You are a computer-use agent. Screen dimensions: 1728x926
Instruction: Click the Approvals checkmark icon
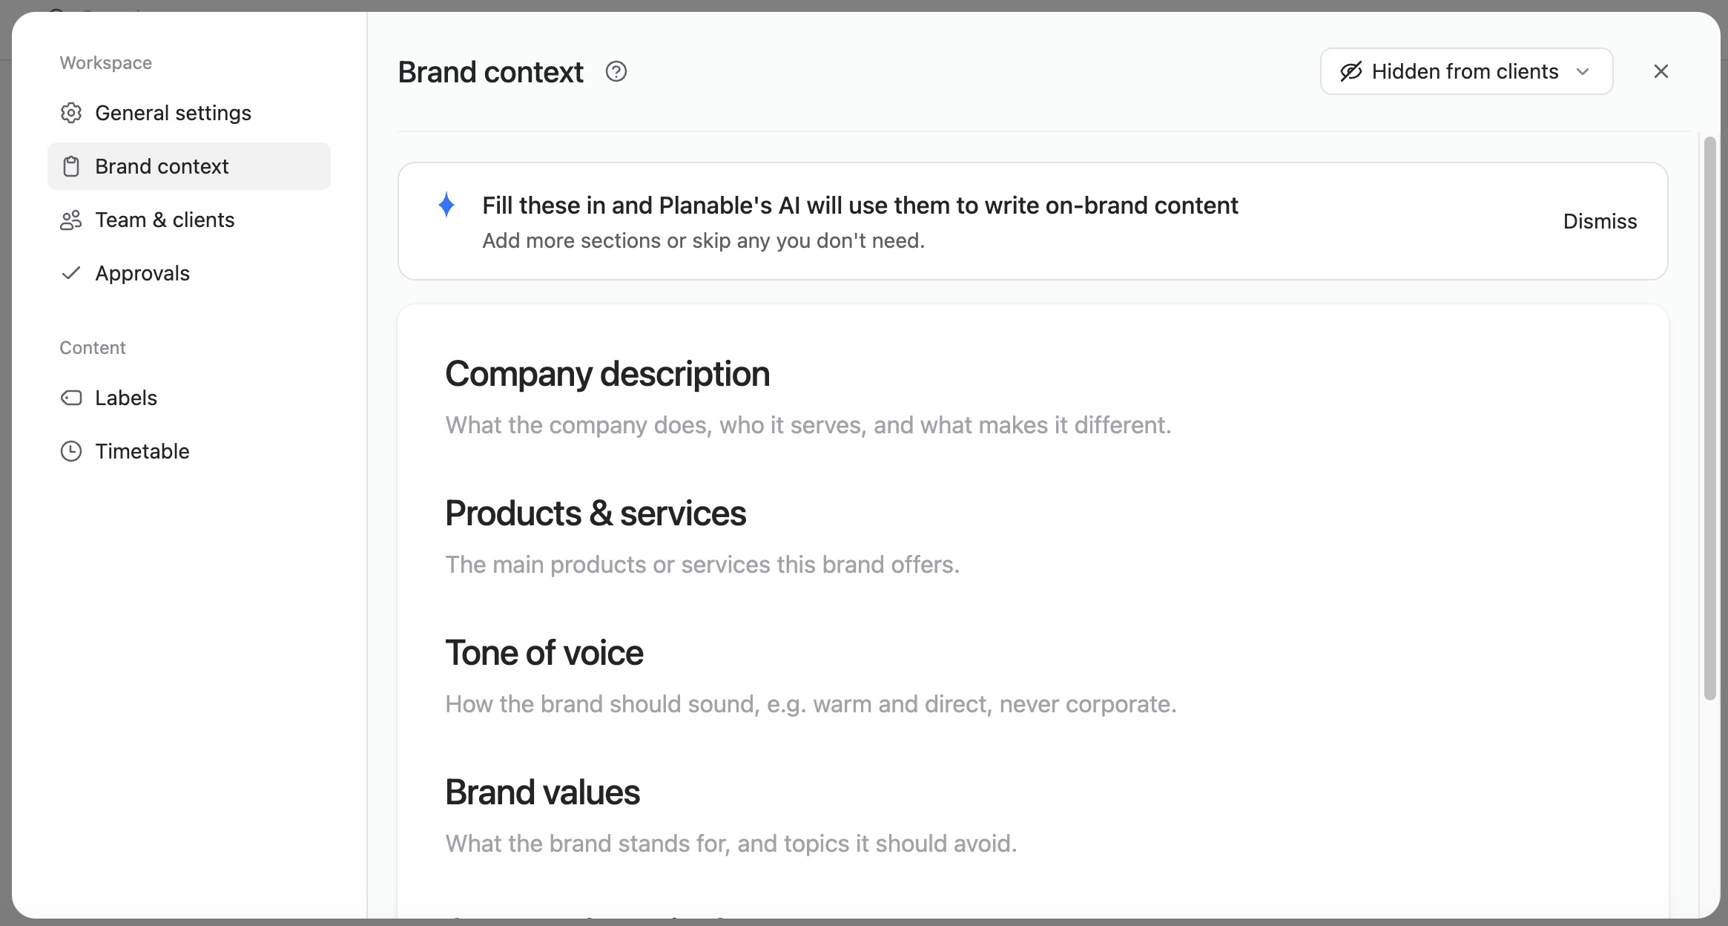(x=71, y=273)
